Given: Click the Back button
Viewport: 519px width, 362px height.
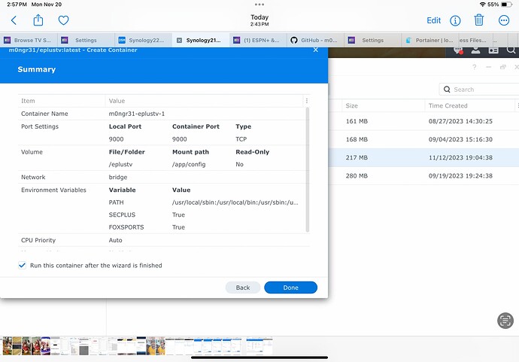Looking at the screenshot, I should coord(242,287).
